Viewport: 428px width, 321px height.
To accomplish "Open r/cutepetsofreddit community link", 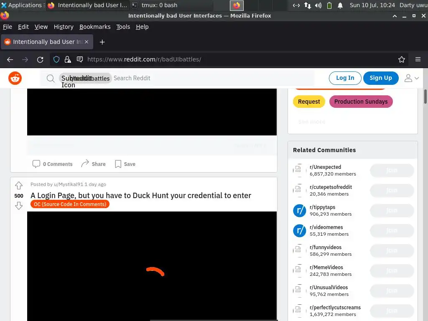I will click(331, 187).
